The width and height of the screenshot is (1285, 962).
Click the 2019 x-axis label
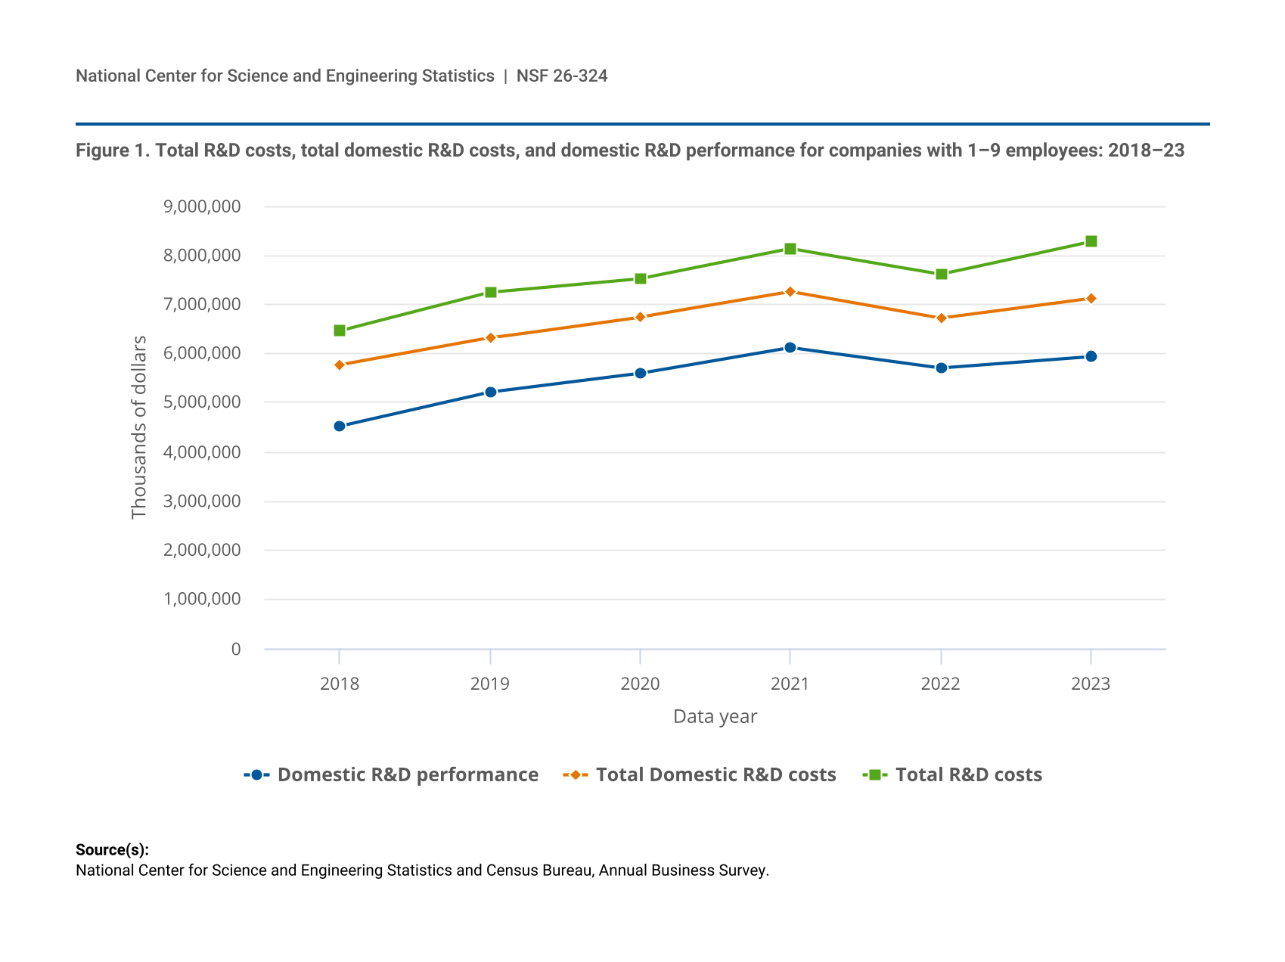point(490,684)
